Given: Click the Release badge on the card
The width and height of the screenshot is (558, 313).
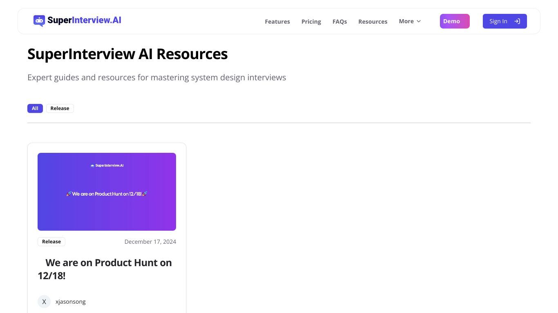Looking at the screenshot, I should [51, 242].
